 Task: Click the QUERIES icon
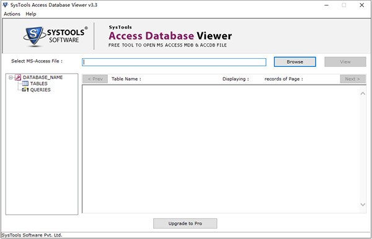[x=25, y=90]
